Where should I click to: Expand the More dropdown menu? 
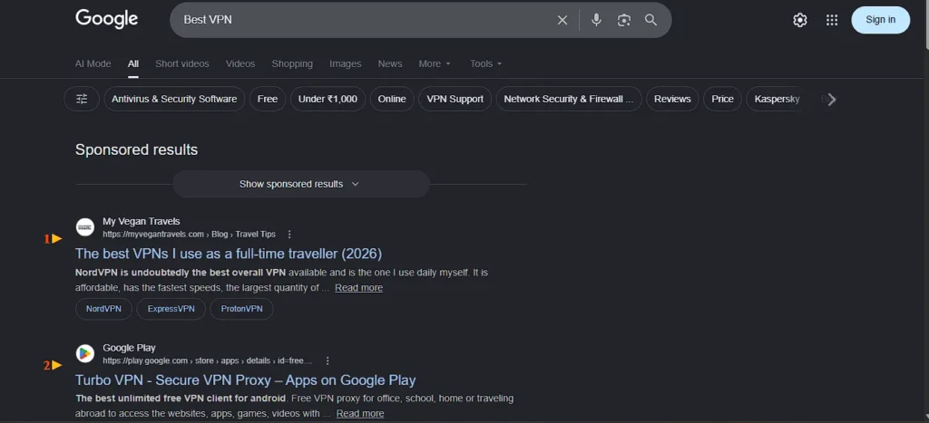435,64
